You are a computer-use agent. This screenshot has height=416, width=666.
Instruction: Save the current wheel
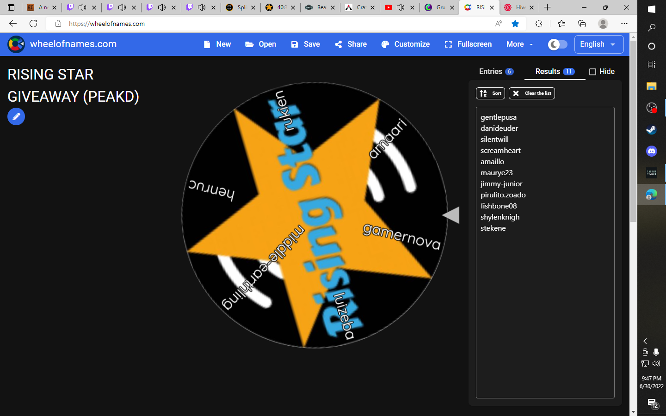coord(305,44)
